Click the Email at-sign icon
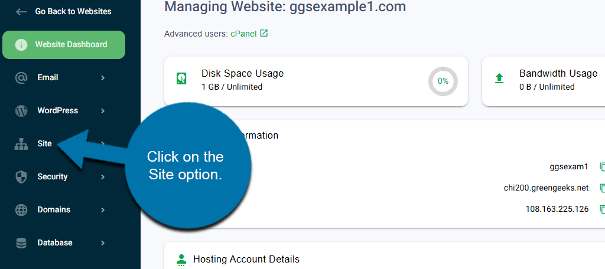This screenshot has width=605, height=269. click(x=21, y=77)
